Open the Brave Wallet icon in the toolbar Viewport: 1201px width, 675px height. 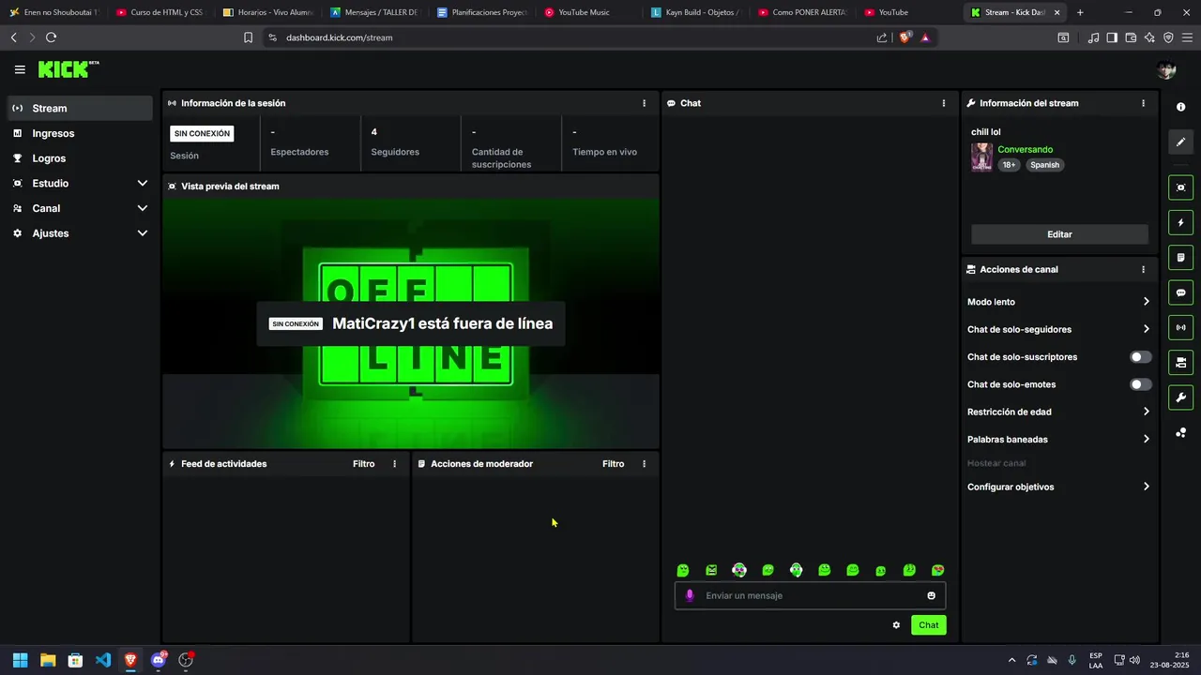point(1131,37)
